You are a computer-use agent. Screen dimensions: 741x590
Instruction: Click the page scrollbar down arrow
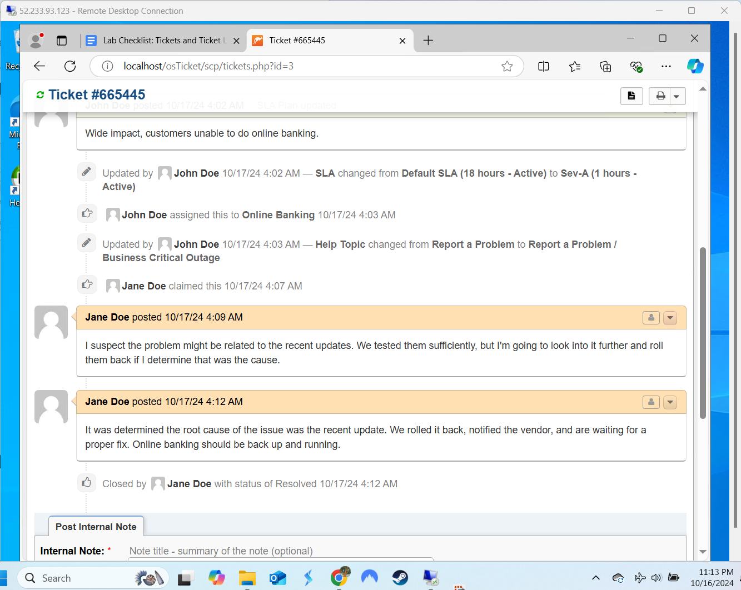point(703,552)
